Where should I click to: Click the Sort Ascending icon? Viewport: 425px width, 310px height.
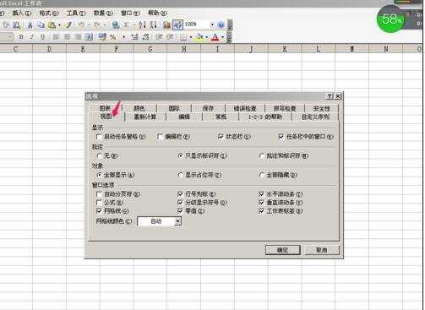pos(142,25)
